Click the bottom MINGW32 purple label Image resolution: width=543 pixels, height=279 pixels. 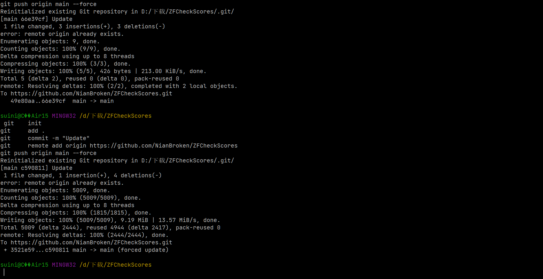coord(64,265)
